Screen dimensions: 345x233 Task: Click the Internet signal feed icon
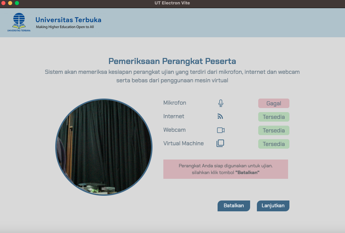220,116
